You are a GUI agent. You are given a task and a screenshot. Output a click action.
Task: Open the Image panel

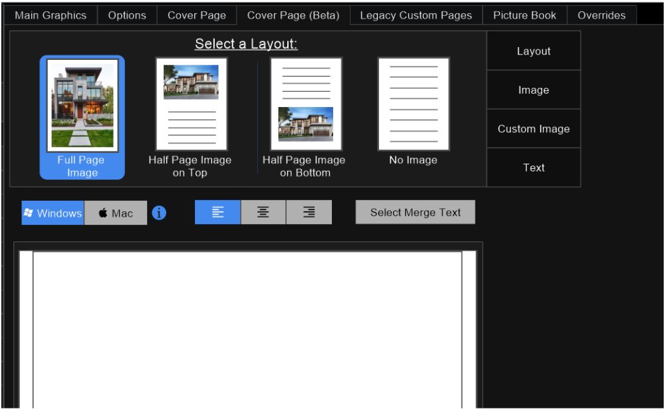[534, 89]
